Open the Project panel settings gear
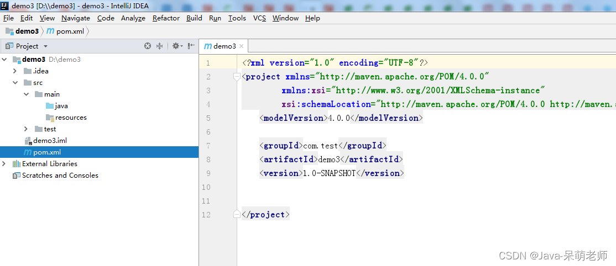Image resolution: width=616 pixels, height=266 pixels. click(178, 46)
